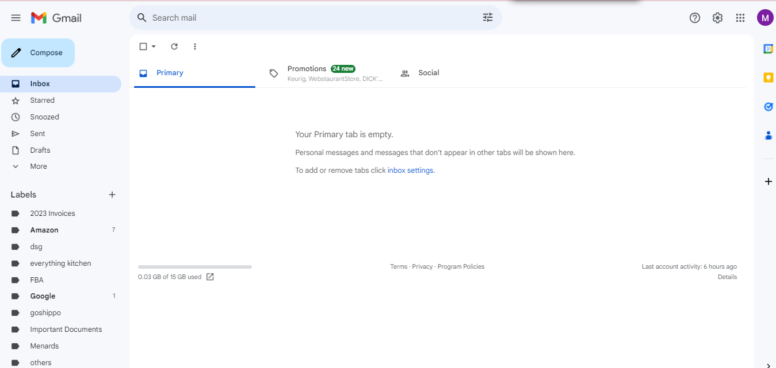The height and width of the screenshot is (368, 776).
Task: View account activity Details link
Action: 727,277
